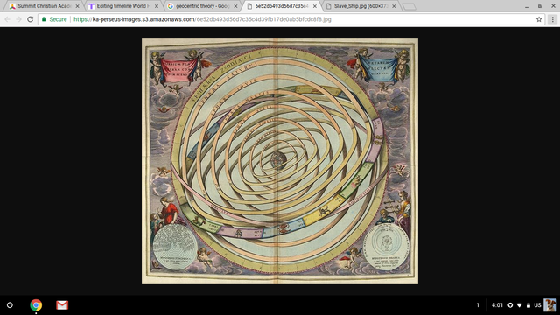Go back with the browser back arrow
Screen dimensions: 560x315
click(8, 19)
